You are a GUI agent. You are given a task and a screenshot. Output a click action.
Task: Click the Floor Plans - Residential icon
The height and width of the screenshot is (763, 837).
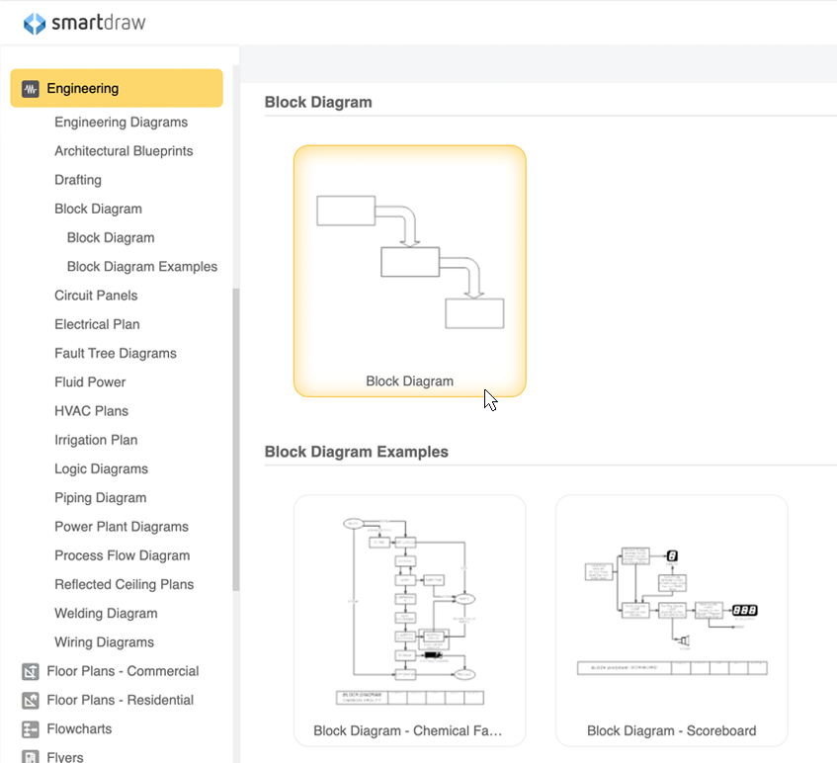31,700
